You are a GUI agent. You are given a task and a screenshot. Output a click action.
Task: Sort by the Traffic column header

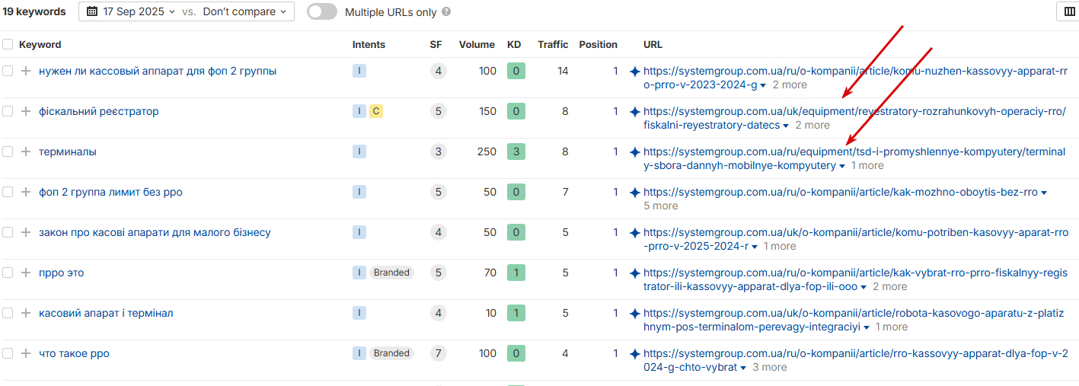click(553, 44)
